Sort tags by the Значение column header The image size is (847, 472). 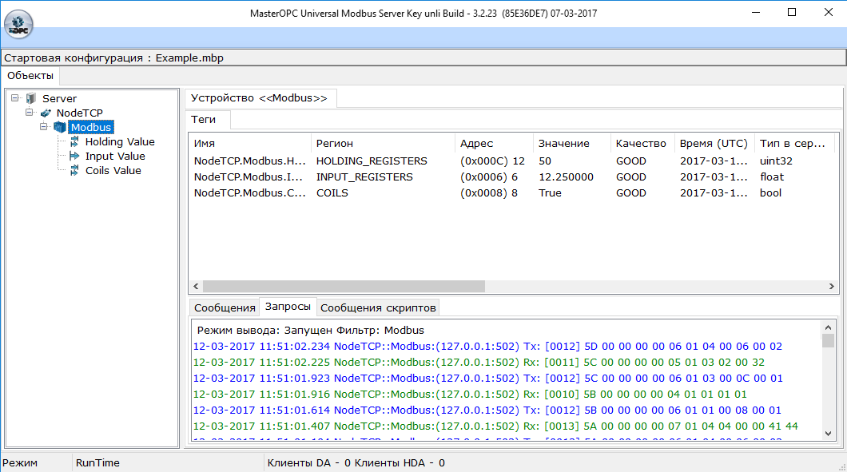563,143
